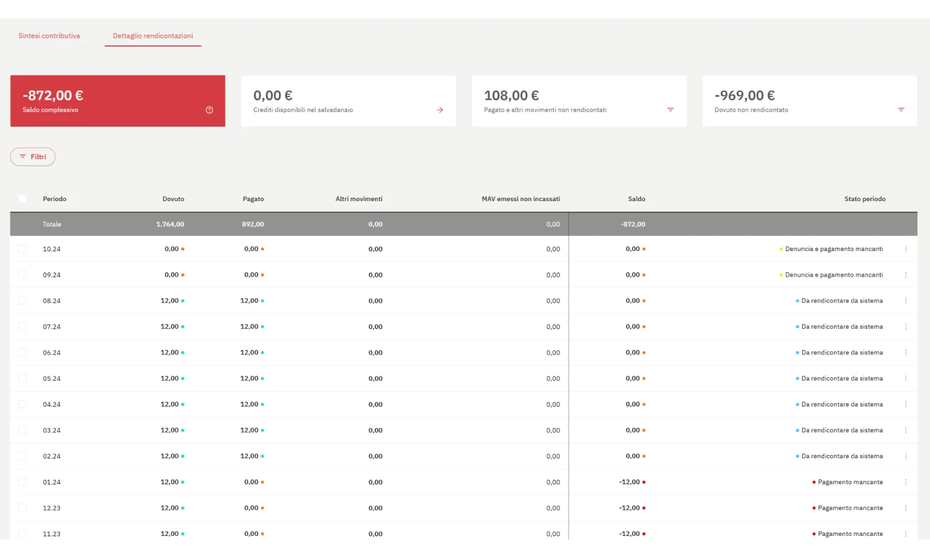Click red status dot on 01.24 Saldo
930x558 pixels.
click(644, 482)
